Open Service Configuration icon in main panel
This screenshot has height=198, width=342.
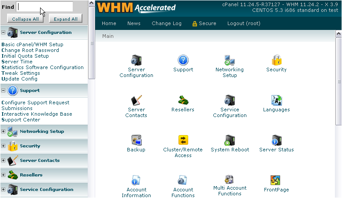click(x=230, y=100)
